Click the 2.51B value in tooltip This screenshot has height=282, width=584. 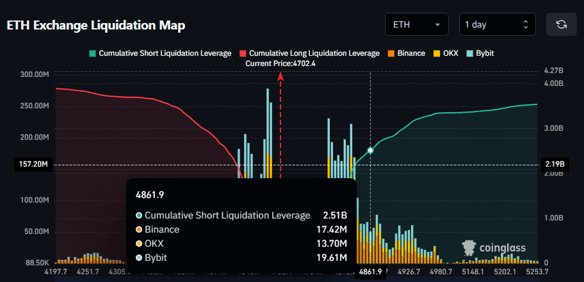pos(335,215)
